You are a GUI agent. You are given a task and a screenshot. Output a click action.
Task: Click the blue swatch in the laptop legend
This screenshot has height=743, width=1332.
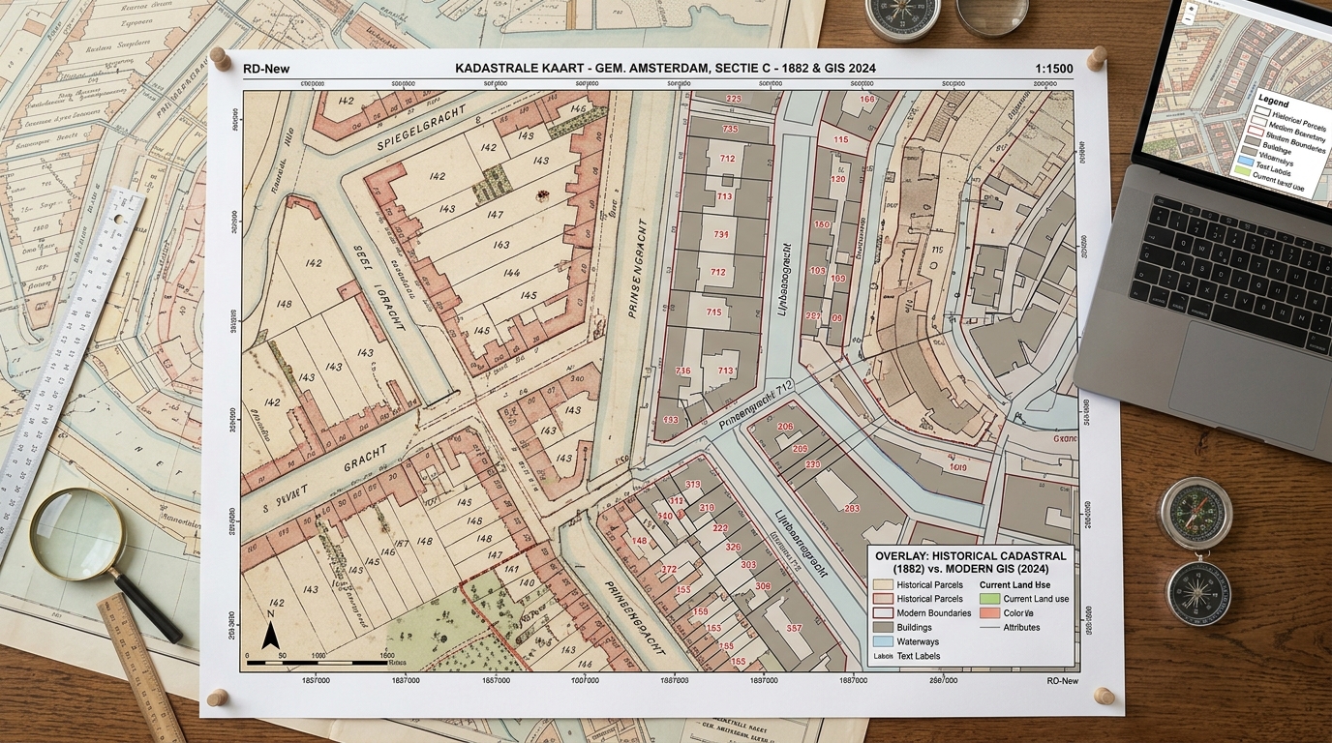click(x=1246, y=161)
